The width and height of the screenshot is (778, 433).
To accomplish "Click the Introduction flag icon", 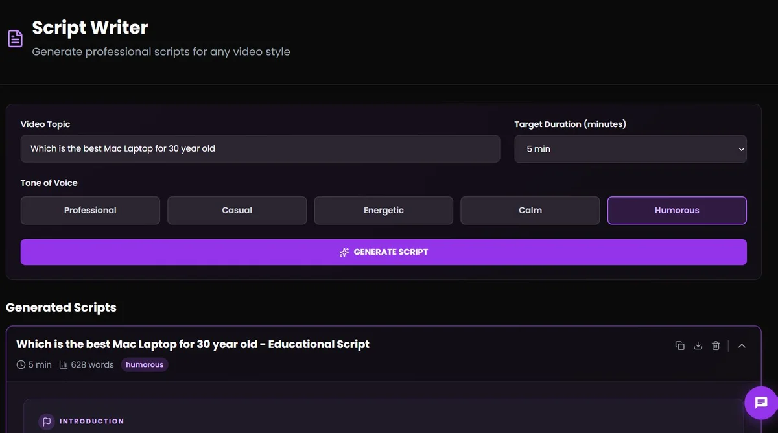I will [x=47, y=421].
